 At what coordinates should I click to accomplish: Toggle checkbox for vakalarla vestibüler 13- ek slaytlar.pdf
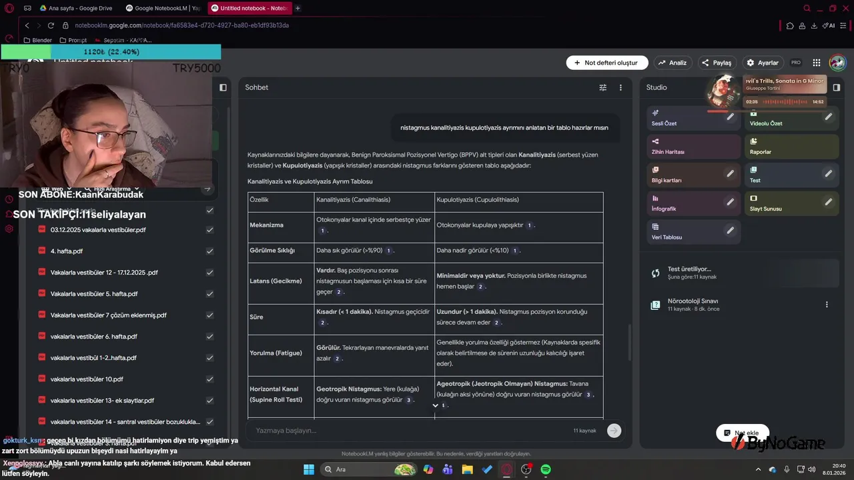[x=209, y=401]
